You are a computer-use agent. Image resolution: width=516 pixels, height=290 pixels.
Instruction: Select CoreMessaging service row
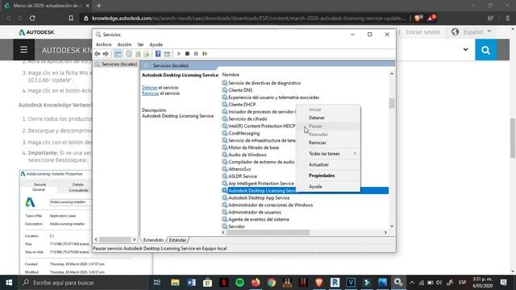click(243, 133)
